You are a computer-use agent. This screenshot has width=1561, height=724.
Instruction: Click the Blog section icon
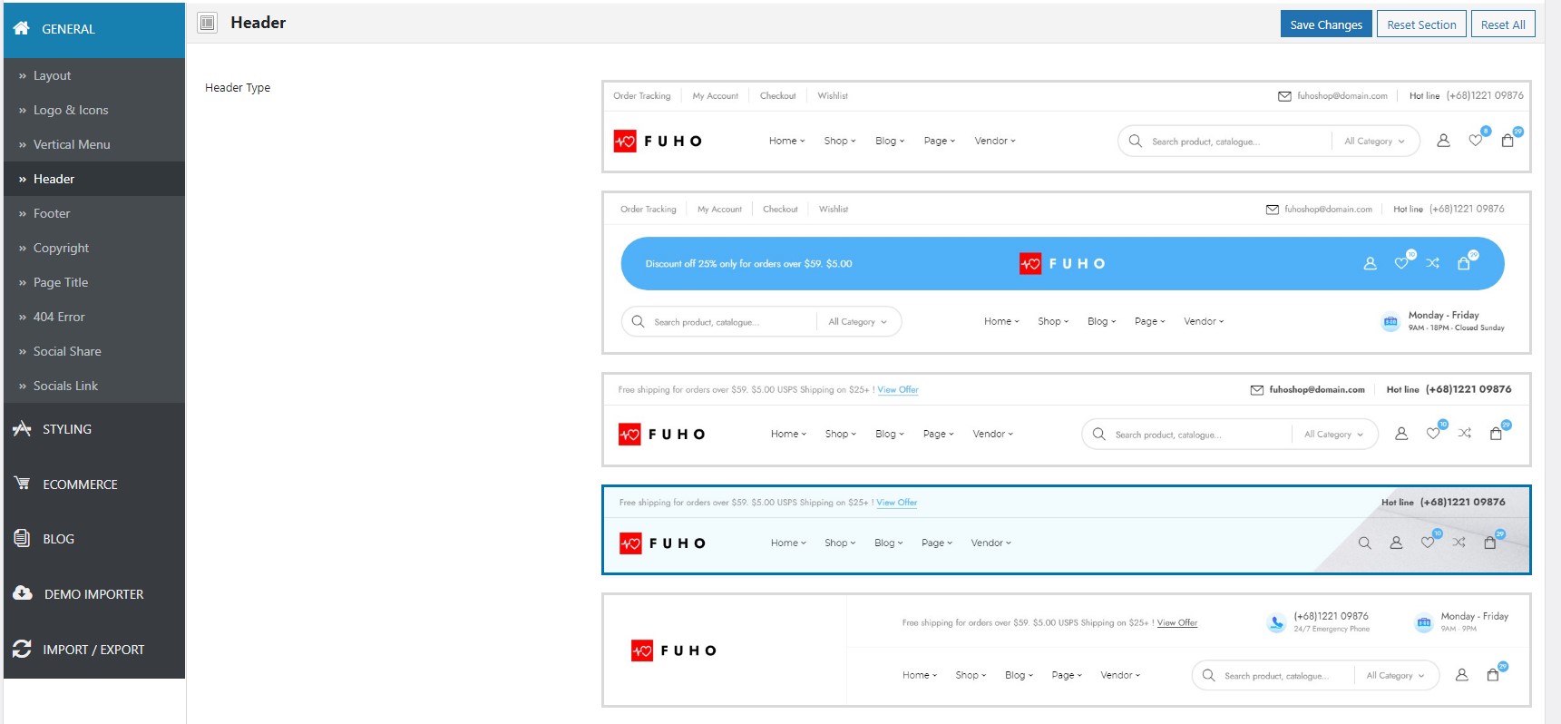point(22,537)
